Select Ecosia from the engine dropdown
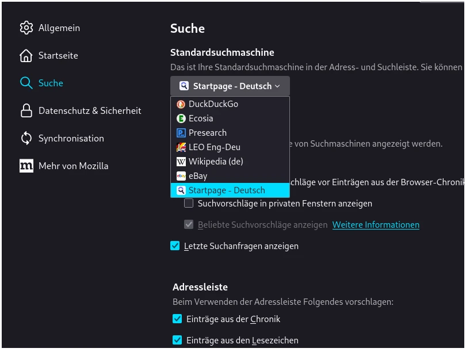The width and height of the screenshot is (466, 352). pos(201,118)
